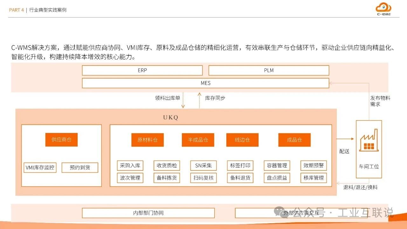Click the orange gradient bar at bottom
The image size is (407, 229).
203,226
